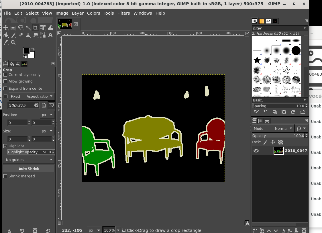The width and height of the screenshot is (322, 233).
Task: Enable Current layer only checkbox
Action: (5, 75)
